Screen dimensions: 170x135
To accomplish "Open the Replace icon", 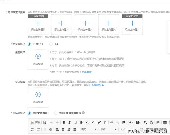I will coord(151,122).
